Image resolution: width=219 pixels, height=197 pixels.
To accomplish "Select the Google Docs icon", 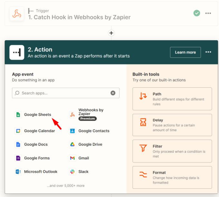I will click(18, 144).
